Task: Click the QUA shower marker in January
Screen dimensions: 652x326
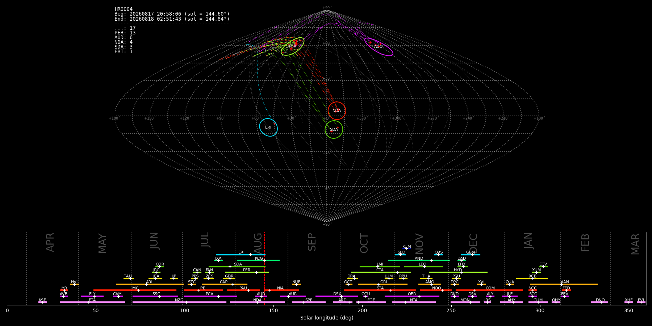Action: [510, 284]
